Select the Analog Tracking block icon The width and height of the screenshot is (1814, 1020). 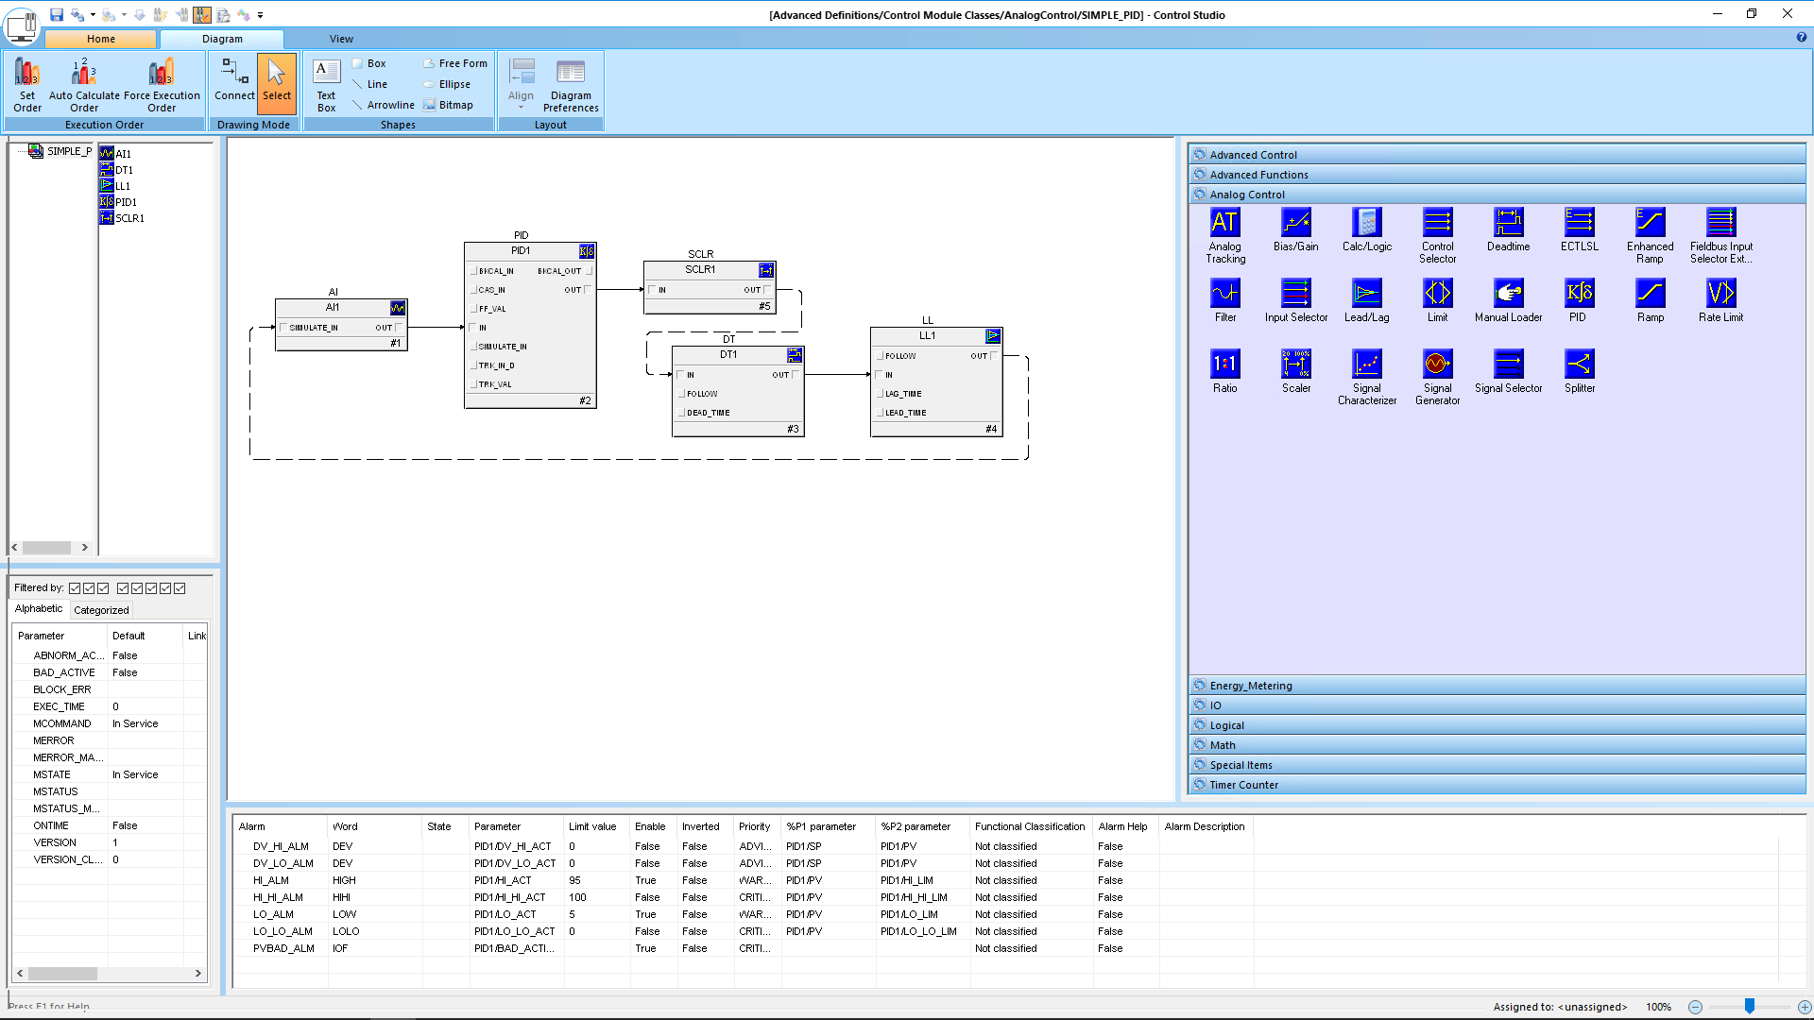tap(1224, 223)
